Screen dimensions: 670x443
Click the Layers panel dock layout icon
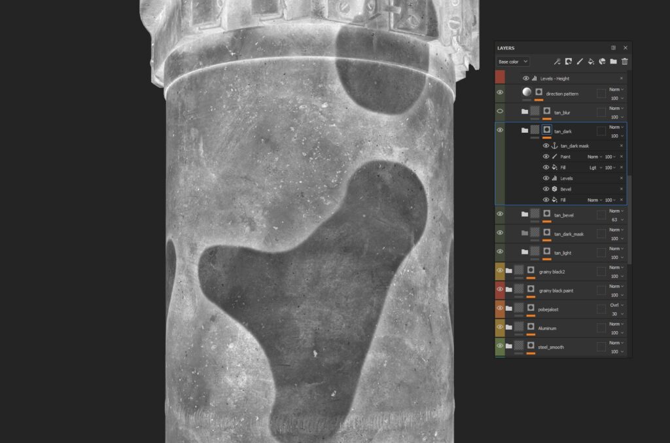click(x=613, y=48)
